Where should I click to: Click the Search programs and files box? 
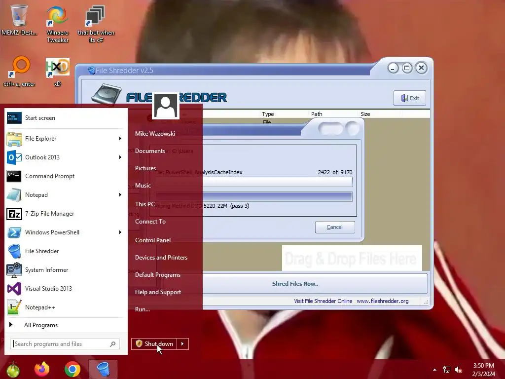(65, 344)
